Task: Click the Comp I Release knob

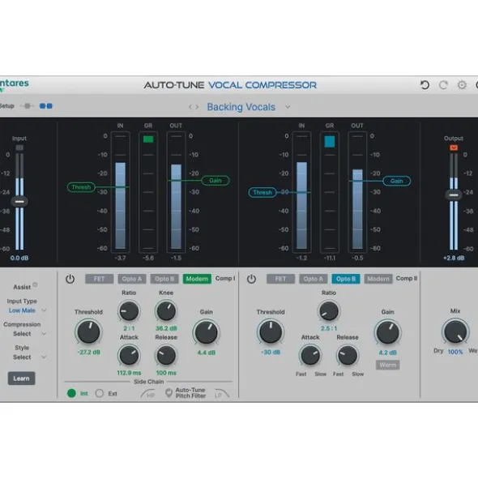Action: click(x=166, y=355)
